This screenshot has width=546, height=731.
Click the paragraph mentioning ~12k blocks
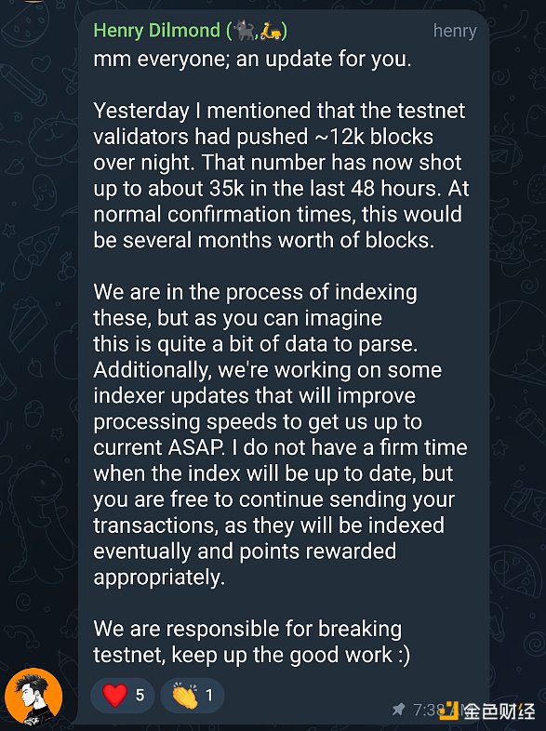pyautogui.click(x=281, y=175)
